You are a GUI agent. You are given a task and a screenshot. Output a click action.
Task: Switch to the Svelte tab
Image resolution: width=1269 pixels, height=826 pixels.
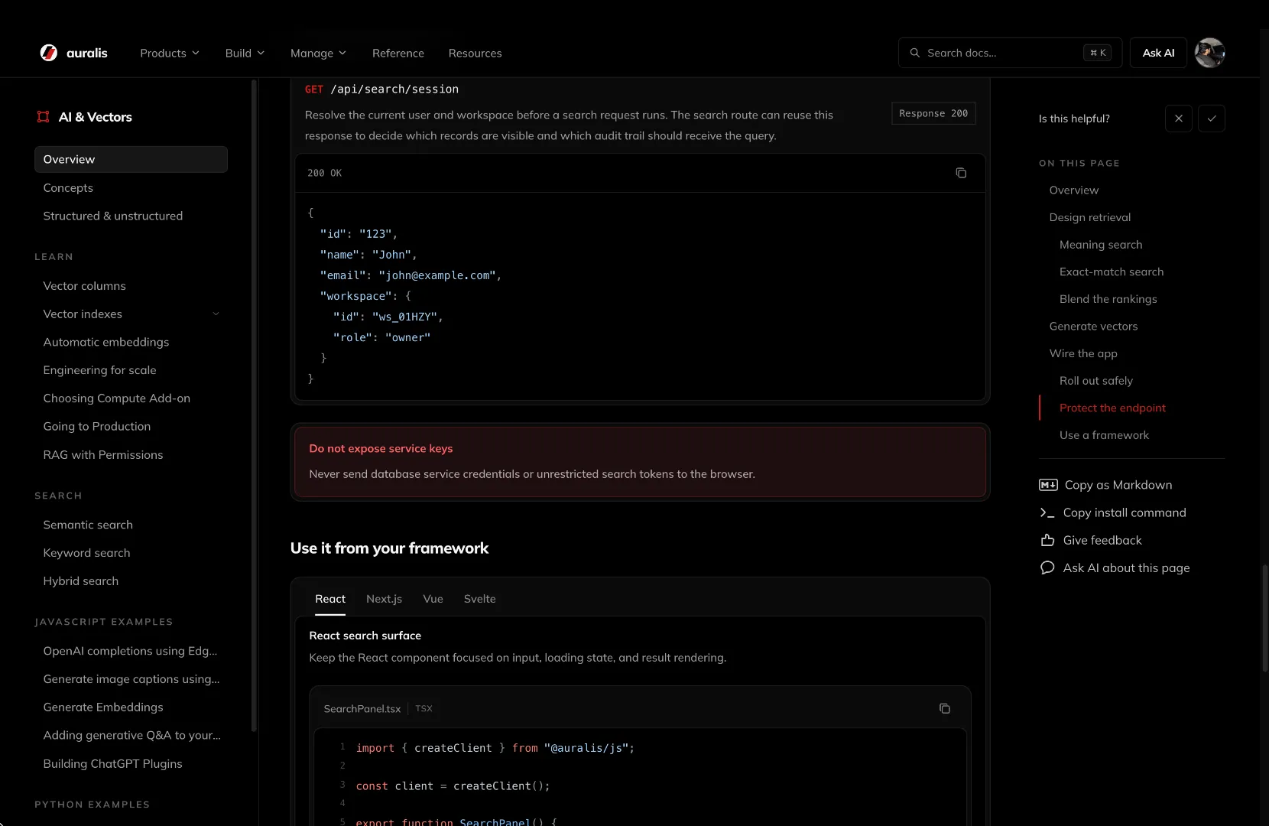(x=479, y=599)
